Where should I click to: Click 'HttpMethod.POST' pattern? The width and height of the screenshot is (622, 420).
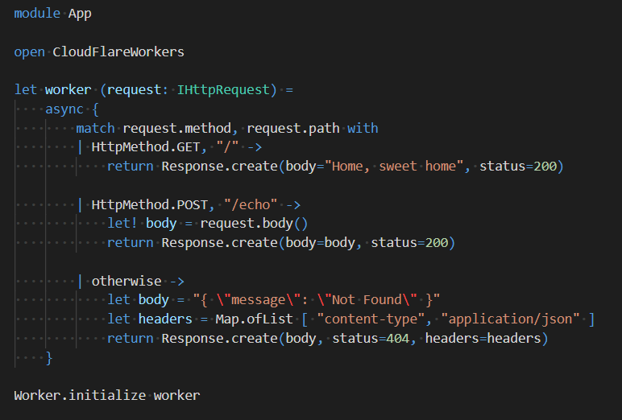pos(150,205)
